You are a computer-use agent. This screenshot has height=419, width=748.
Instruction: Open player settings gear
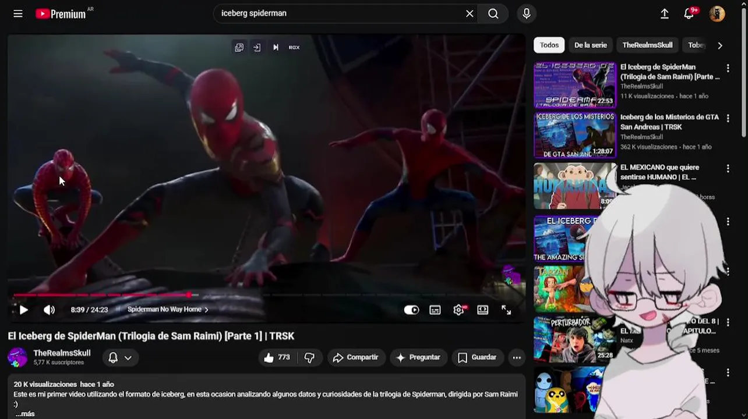coord(459,310)
